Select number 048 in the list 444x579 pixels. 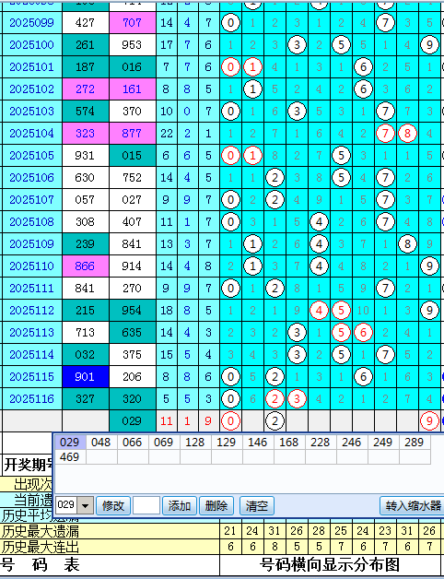pos(101,442)
